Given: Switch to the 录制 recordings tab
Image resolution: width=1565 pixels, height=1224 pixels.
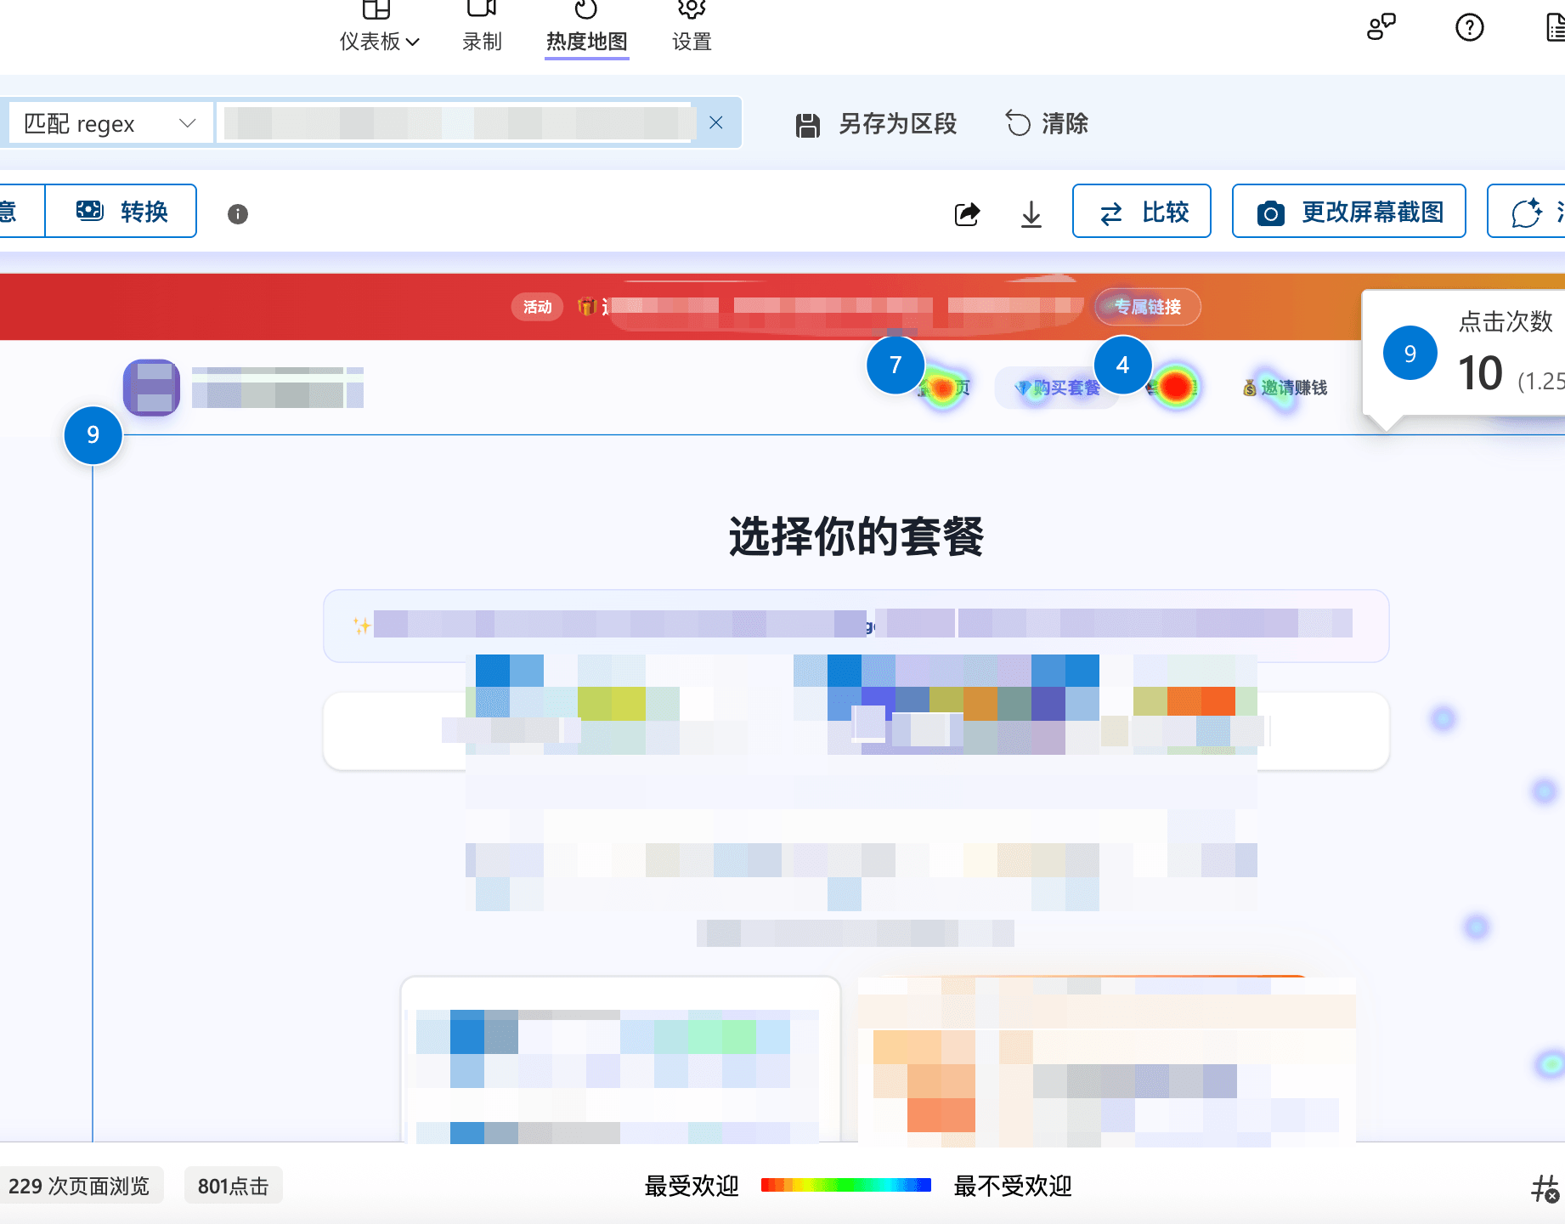Looking at the screenshot, I should pos(482,28).
